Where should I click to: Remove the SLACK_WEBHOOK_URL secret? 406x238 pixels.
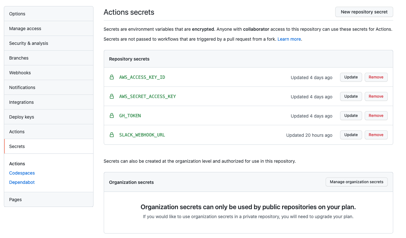pyautogui.click(x=376, y=135)
